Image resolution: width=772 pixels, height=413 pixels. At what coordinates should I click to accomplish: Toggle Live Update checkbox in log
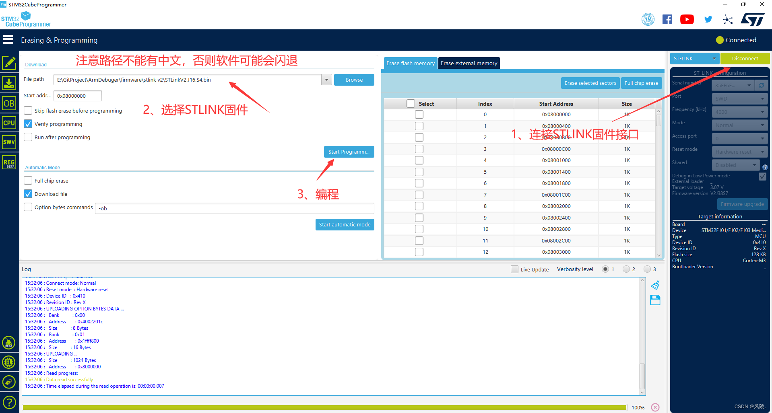tap(514, 269)
